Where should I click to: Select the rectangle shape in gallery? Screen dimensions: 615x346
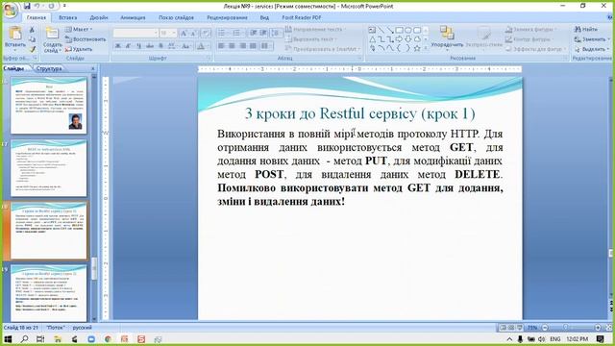(400, 30)
